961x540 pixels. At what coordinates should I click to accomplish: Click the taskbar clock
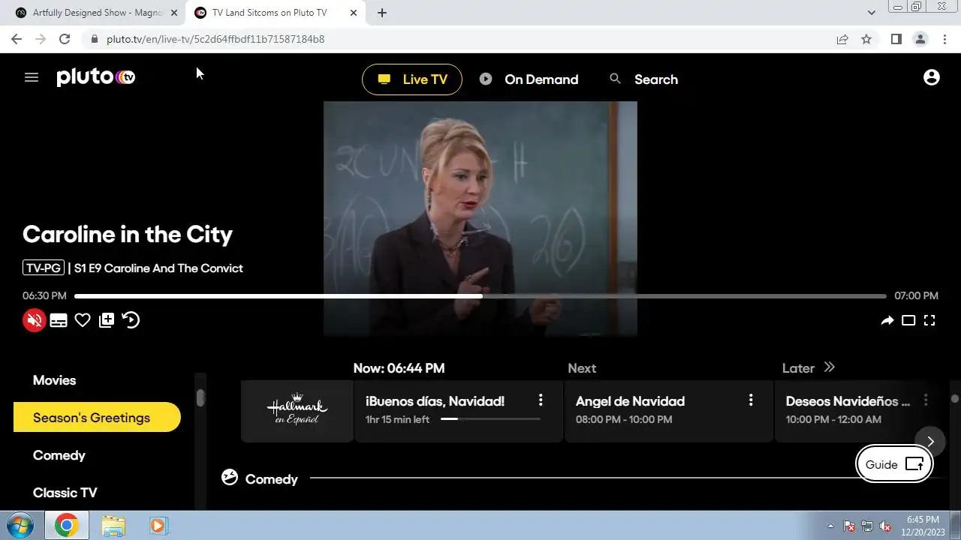923,525
